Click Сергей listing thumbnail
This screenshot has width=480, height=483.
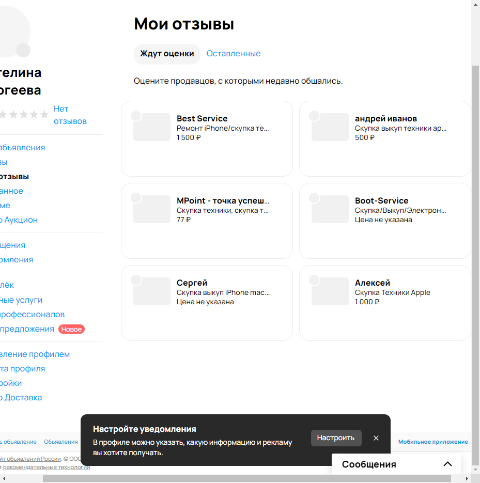click(151, 291)
